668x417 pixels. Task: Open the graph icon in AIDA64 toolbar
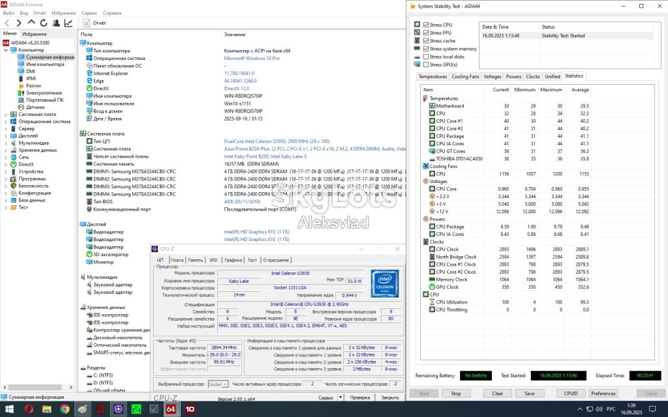(x=68, y=23)
